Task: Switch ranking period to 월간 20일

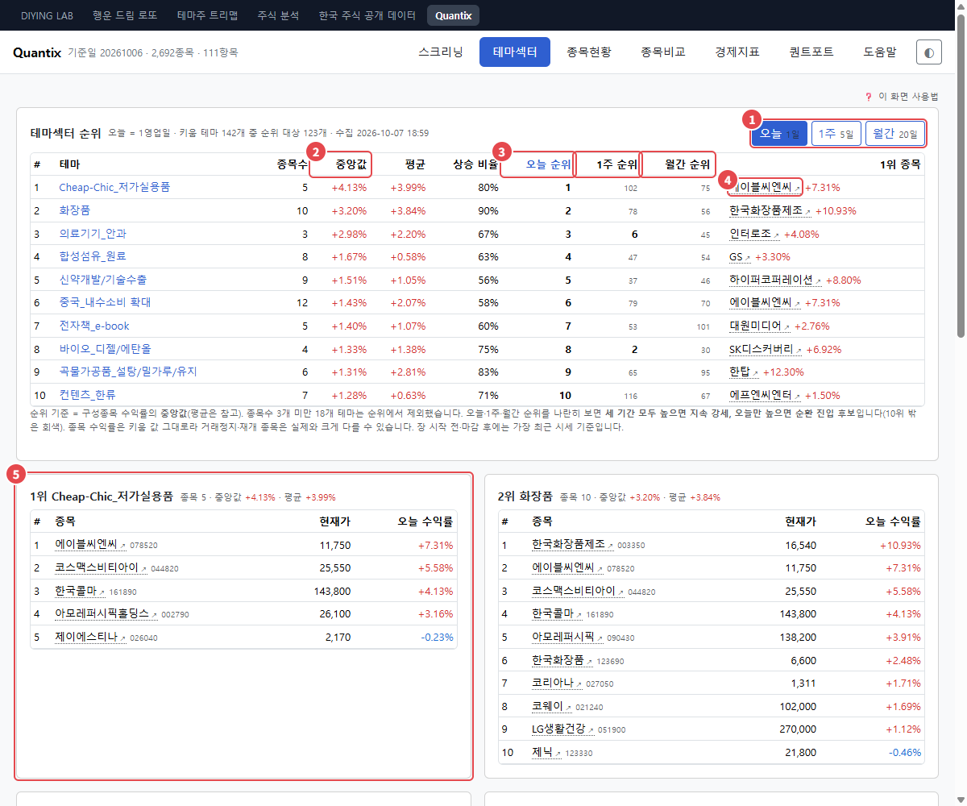Action: (895, 134)
